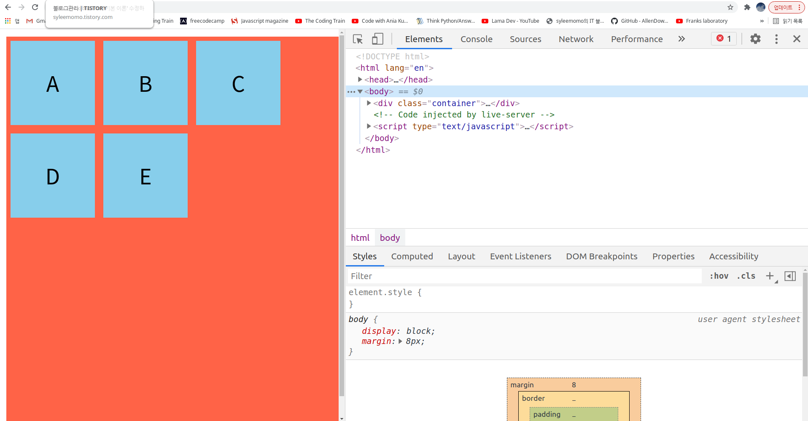Toggle the :hov element state panel
Image resolution: width=808 pixels, height=421 pixels.
(x=719, y=276)
